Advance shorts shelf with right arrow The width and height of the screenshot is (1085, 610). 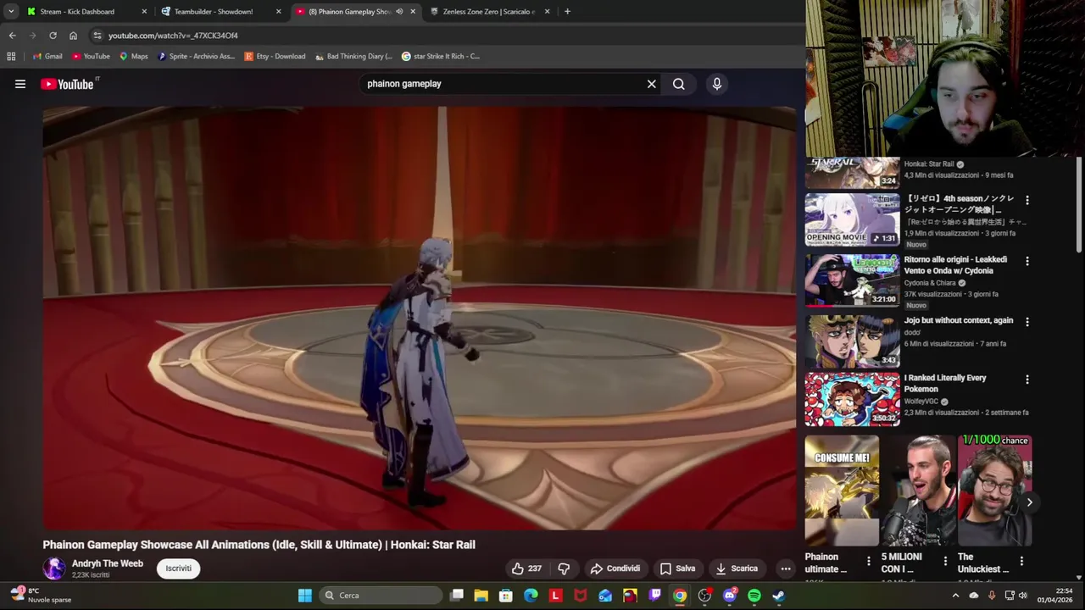1029,502
